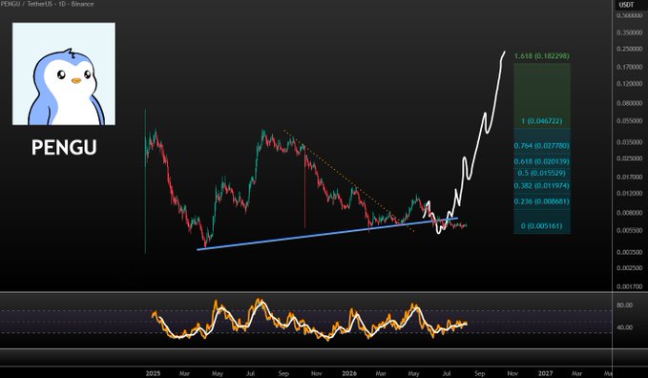Select the 0.764 (0.027780) Fibonacci level
648x378 pixels.
tap(541, 146)
